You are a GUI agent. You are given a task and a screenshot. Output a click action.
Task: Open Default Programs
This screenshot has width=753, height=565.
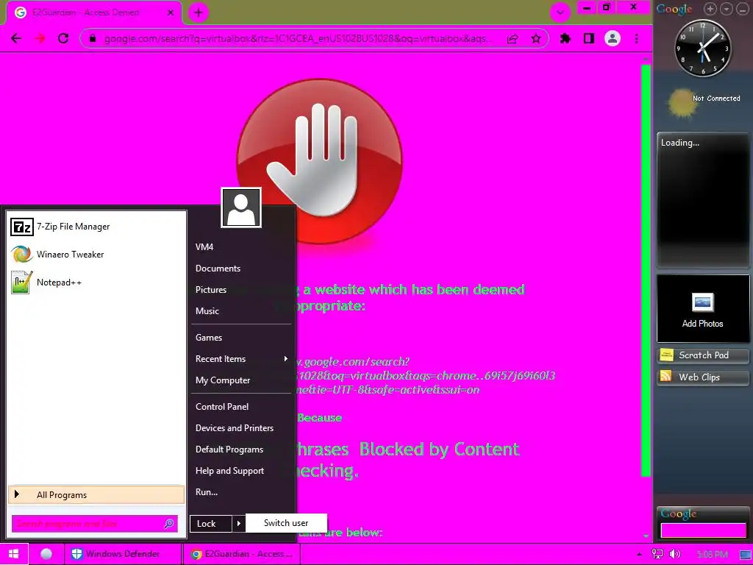229,449
